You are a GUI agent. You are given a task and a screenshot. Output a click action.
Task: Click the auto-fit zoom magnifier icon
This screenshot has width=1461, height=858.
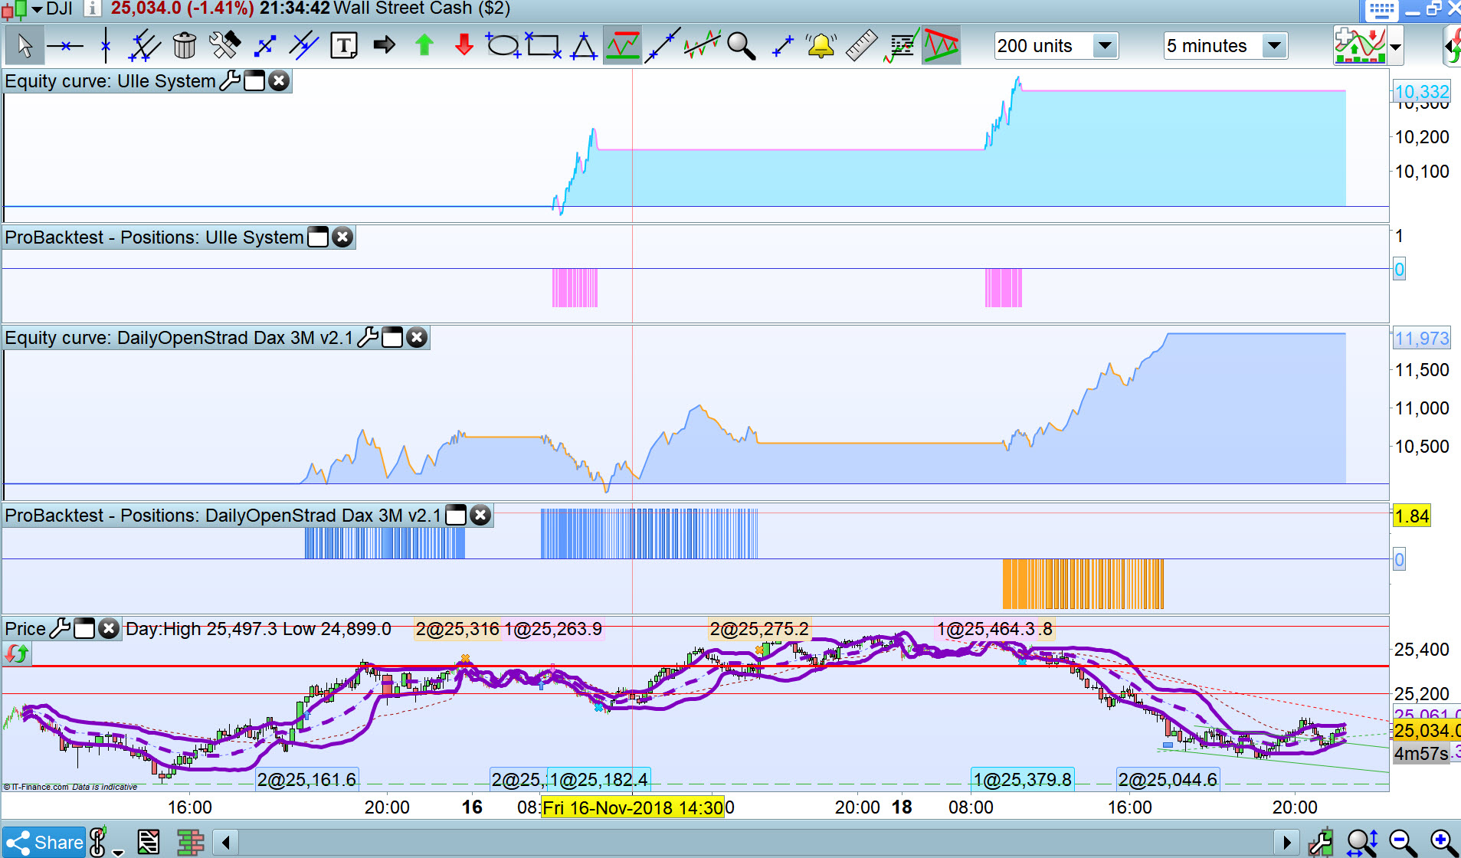[x=1363, y=843]
